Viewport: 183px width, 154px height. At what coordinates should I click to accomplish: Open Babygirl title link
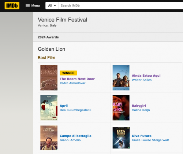click(x=139, y=106)
